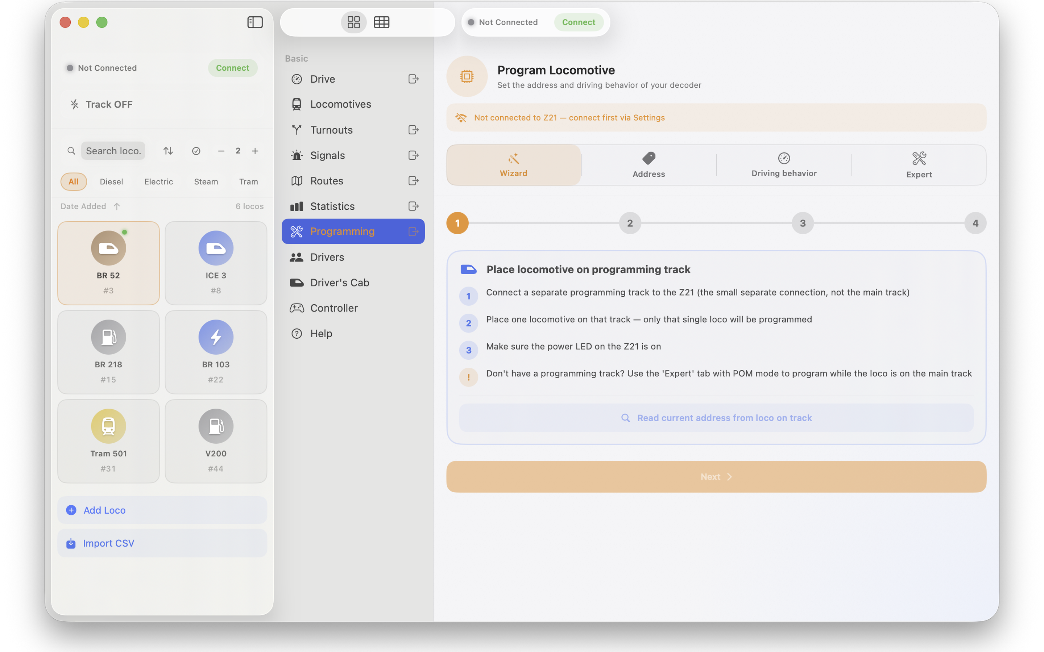Filter locos by Diesel type
The image size is (1044, 652).
(111, 181)
